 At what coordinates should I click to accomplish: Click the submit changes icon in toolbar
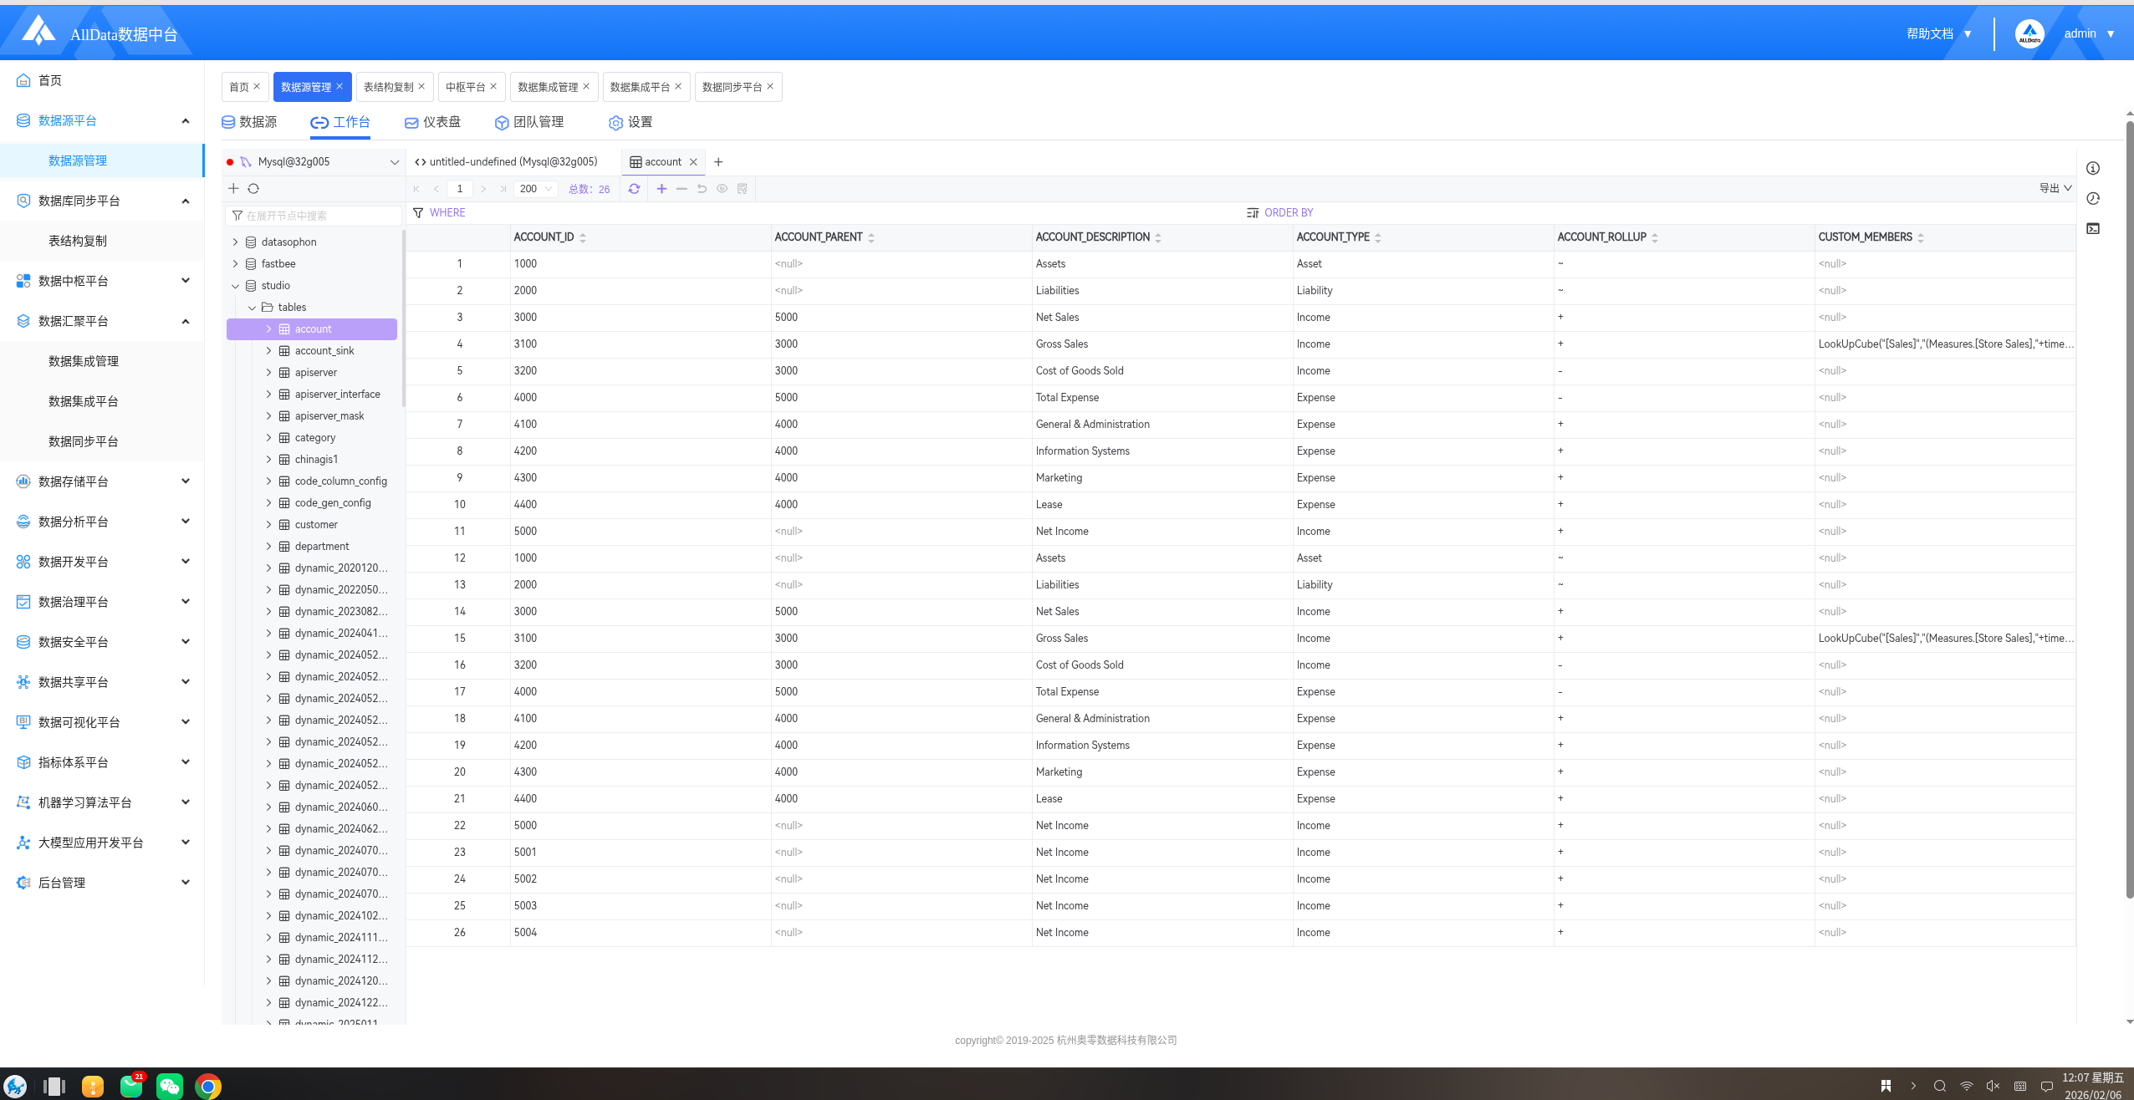tap(742, 189)
